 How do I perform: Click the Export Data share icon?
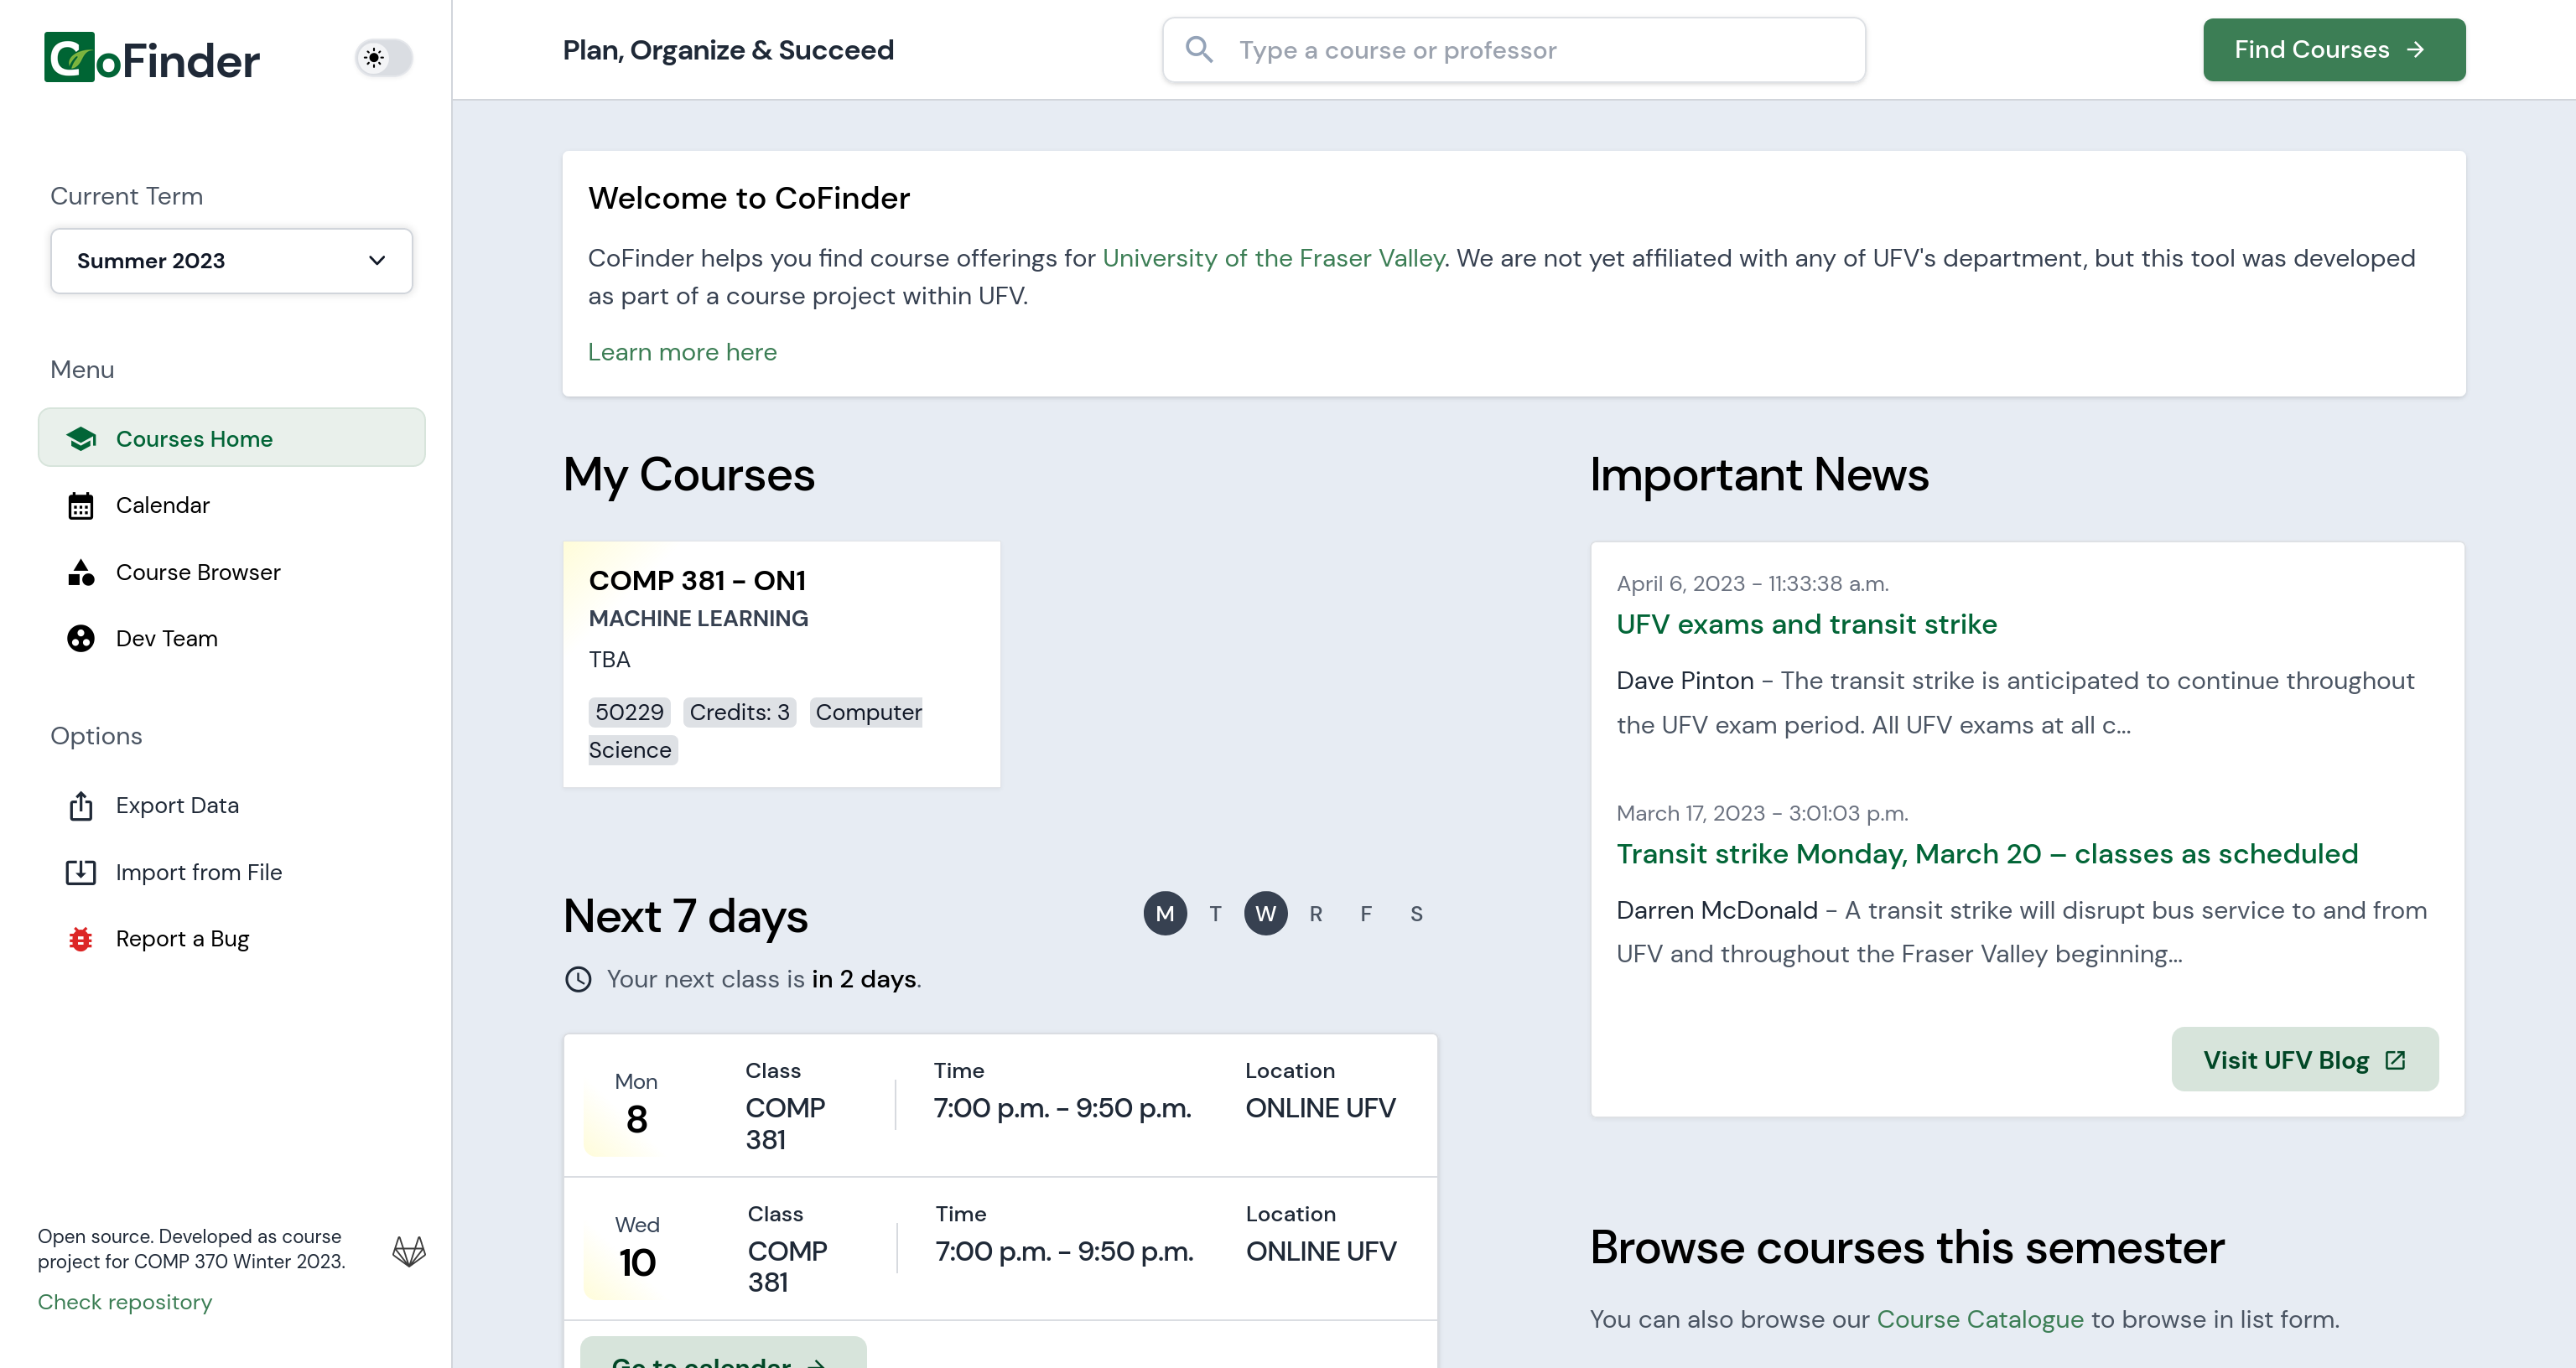[81, 806]
